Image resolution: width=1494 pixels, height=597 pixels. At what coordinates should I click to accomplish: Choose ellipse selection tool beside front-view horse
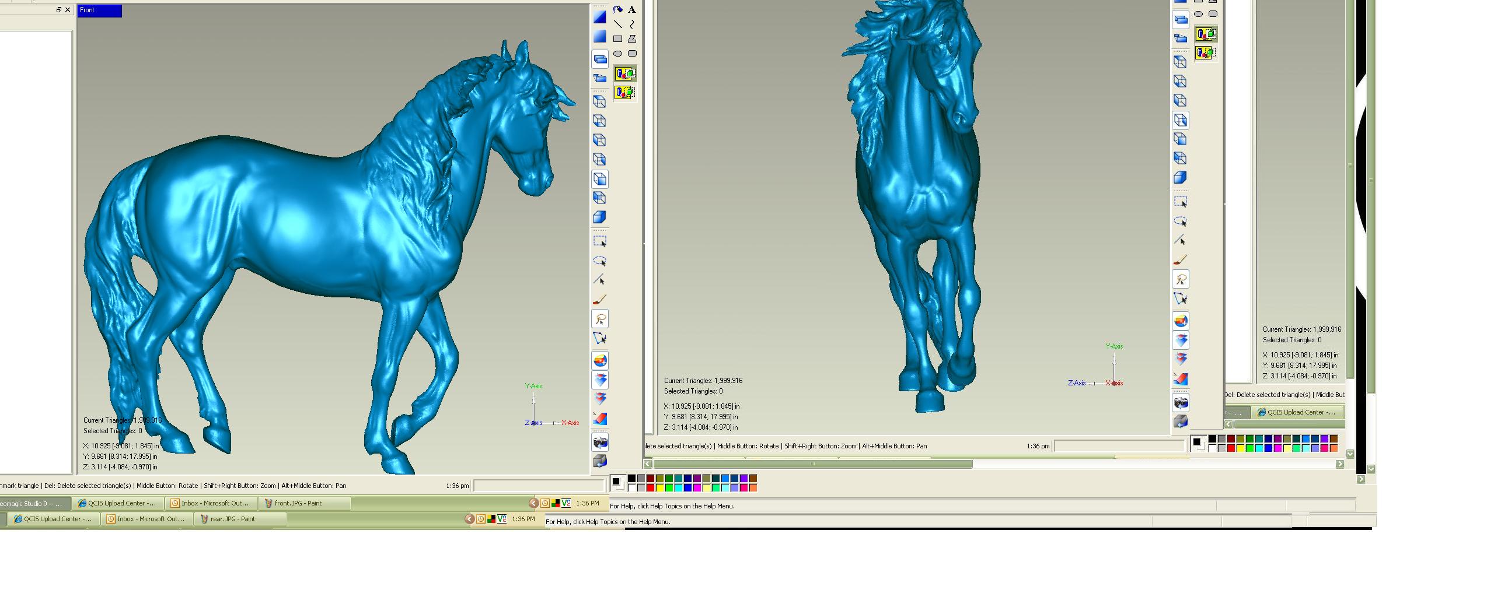pyautogui.click(x=1180, y=221)
